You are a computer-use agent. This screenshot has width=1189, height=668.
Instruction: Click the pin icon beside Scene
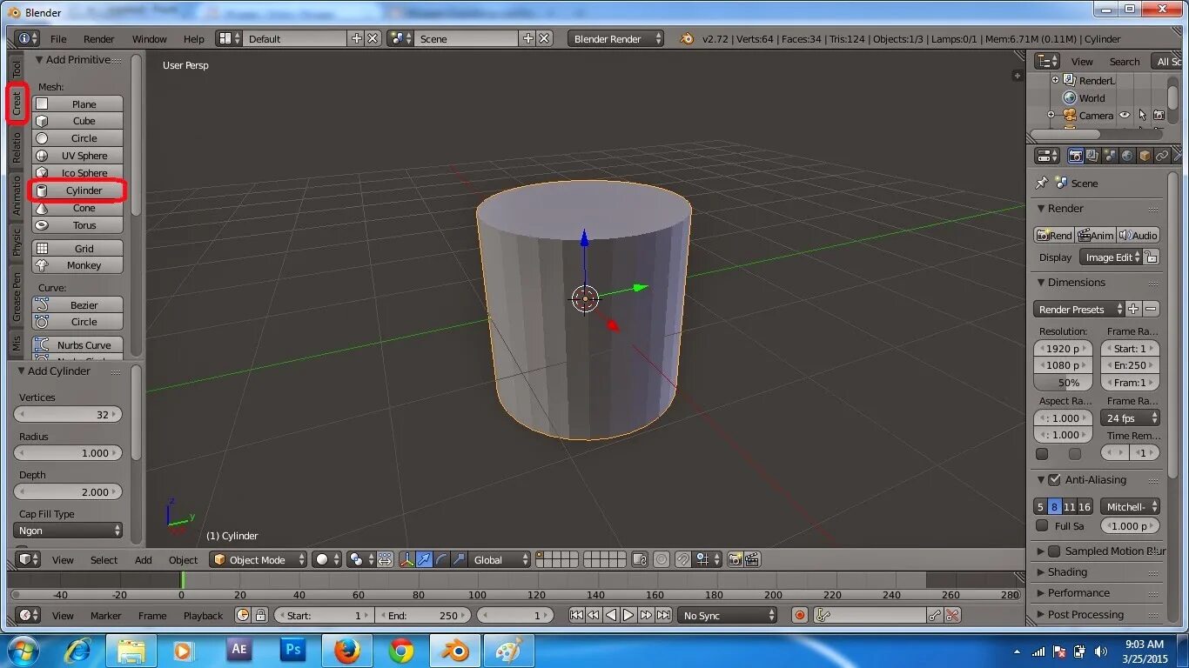coord(1041,183)
